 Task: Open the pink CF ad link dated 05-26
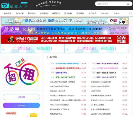pos(107,68)
